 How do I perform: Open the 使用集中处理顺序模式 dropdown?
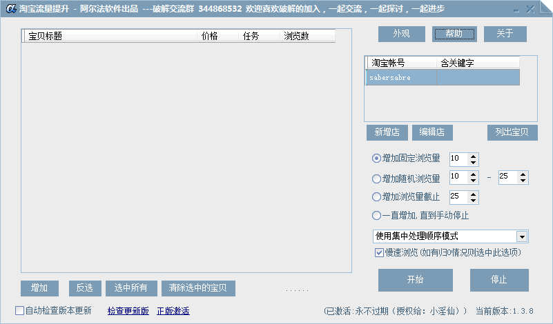(522, 236)
